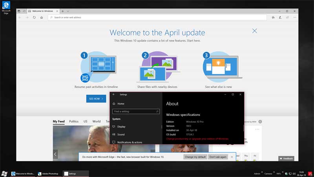
Task: Open Display in Settings sidebar
Action: pos(121,126)
